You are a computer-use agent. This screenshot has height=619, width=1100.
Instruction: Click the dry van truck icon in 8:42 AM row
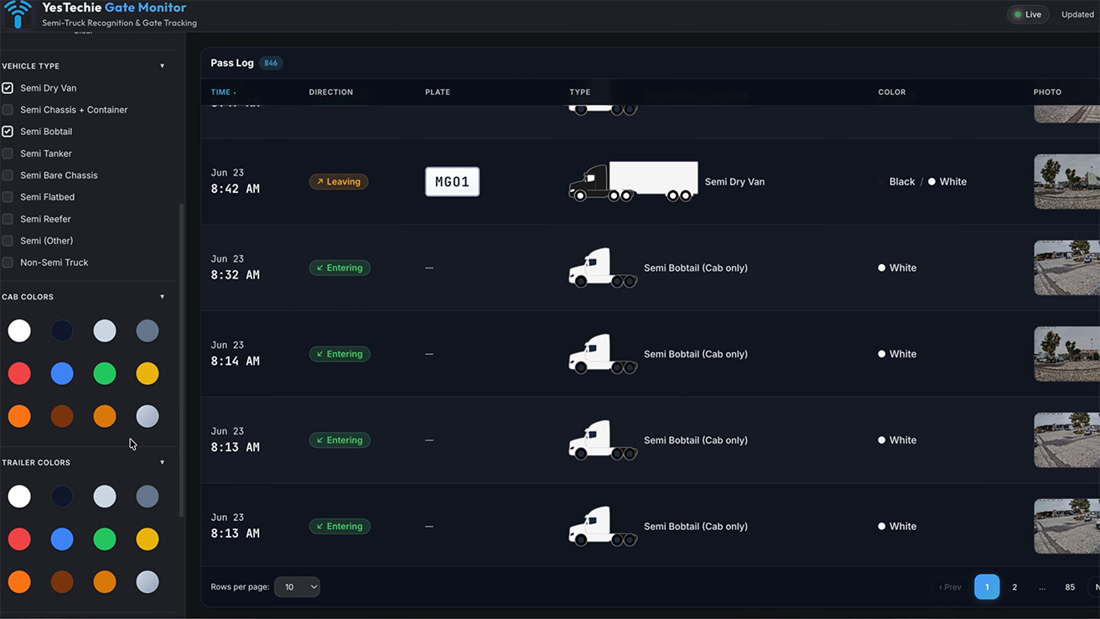point(633,181)
